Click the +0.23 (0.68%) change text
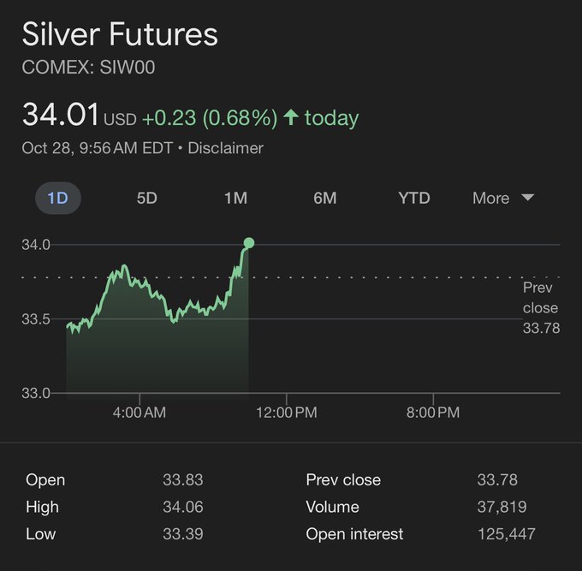 [209, 118]
